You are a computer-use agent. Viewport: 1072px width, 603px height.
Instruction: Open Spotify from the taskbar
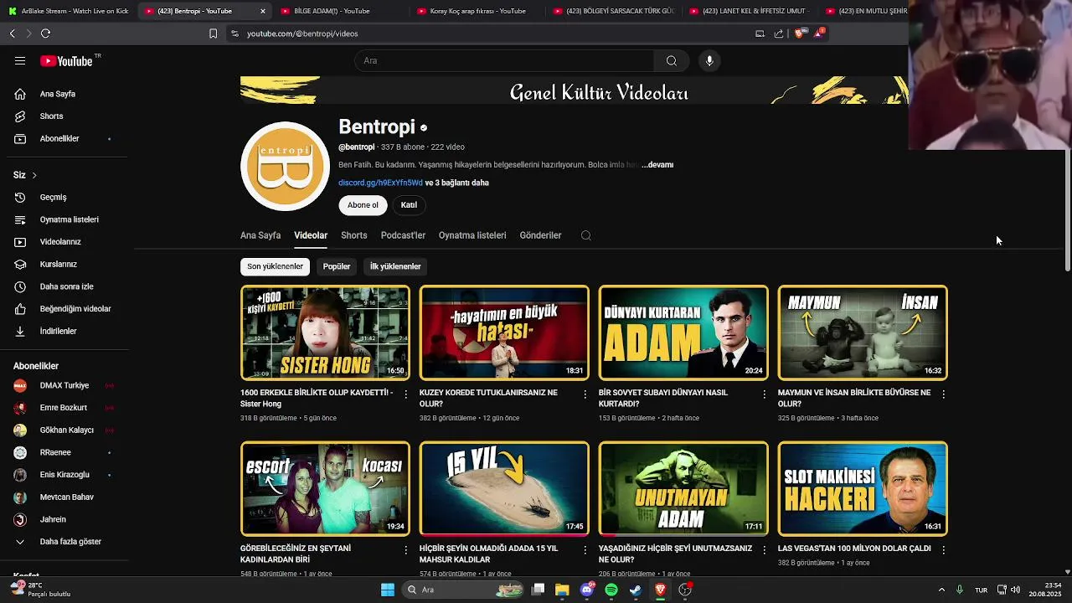click(x=611, y=590)
